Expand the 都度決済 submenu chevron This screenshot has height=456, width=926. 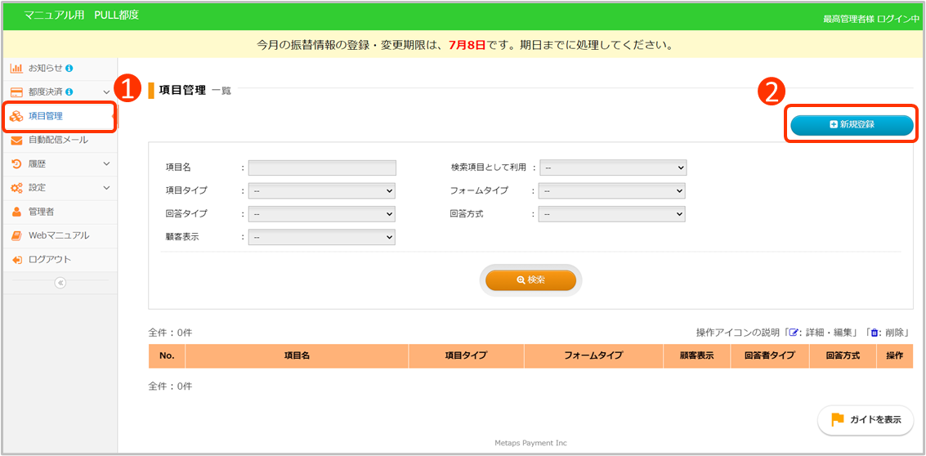pyautogui.click(x=106, y=92)
